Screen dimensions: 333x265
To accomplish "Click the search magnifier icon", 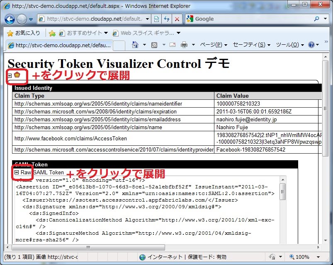I will [x=316, y=19].
